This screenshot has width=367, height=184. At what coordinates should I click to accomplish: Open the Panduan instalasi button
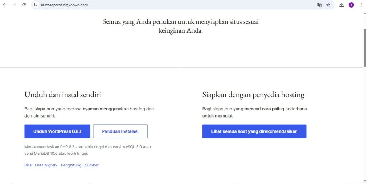tap(120, 131)
